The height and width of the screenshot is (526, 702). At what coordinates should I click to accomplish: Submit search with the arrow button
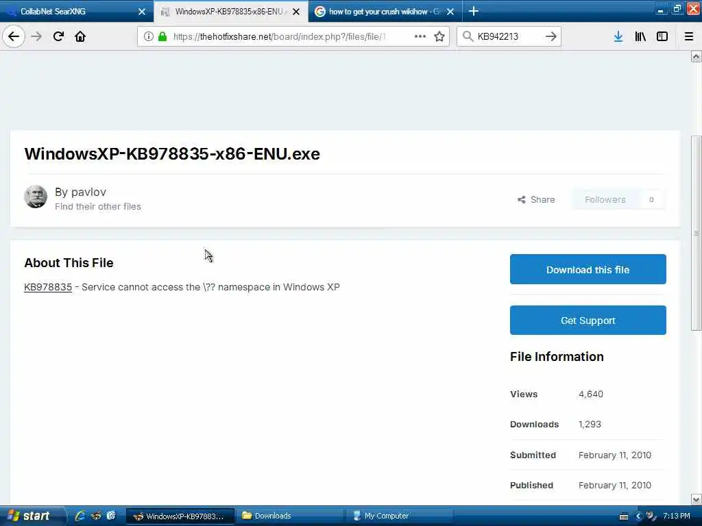551,36
